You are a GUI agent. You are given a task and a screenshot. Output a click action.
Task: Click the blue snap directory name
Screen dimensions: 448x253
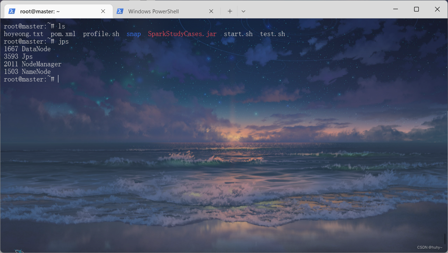click(x=133, y=34)
